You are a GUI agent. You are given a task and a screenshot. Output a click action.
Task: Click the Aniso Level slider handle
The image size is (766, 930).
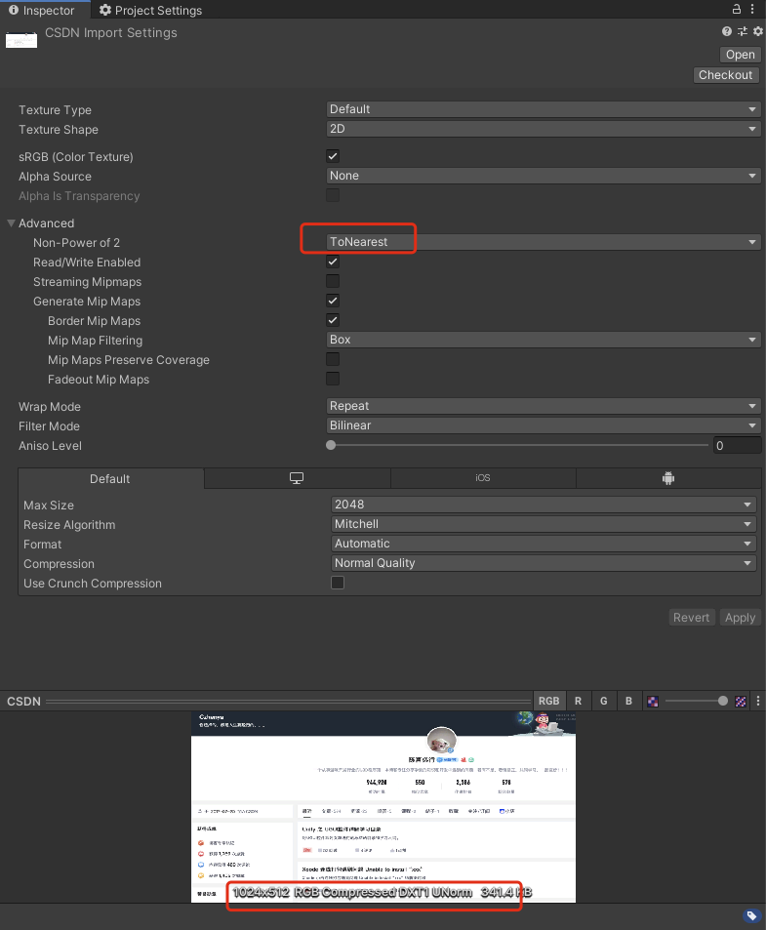[x=331, y=445]
